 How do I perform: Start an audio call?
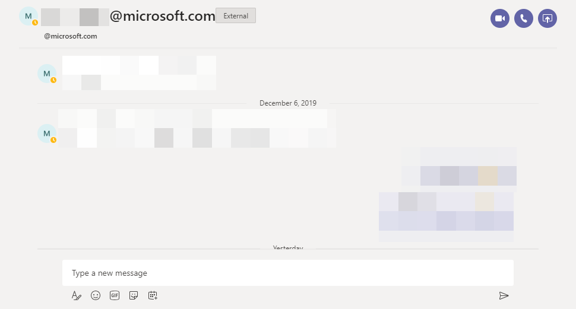524,18
